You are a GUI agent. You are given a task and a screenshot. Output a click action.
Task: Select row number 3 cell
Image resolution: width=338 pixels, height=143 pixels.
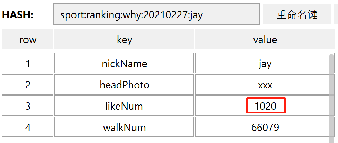click(28, 106)
